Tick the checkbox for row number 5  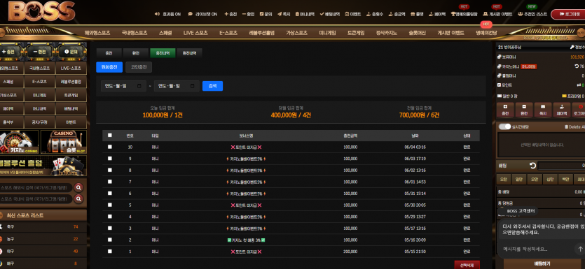click(110, 205)
